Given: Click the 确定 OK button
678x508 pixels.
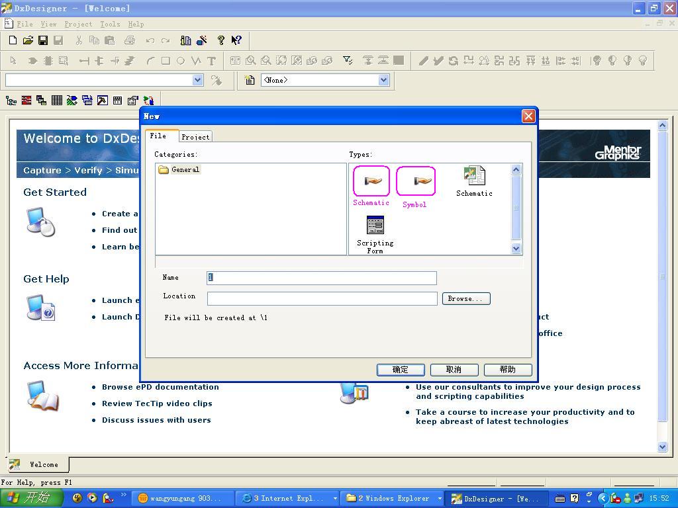Looking at the screenshot, I should point(401,370).
